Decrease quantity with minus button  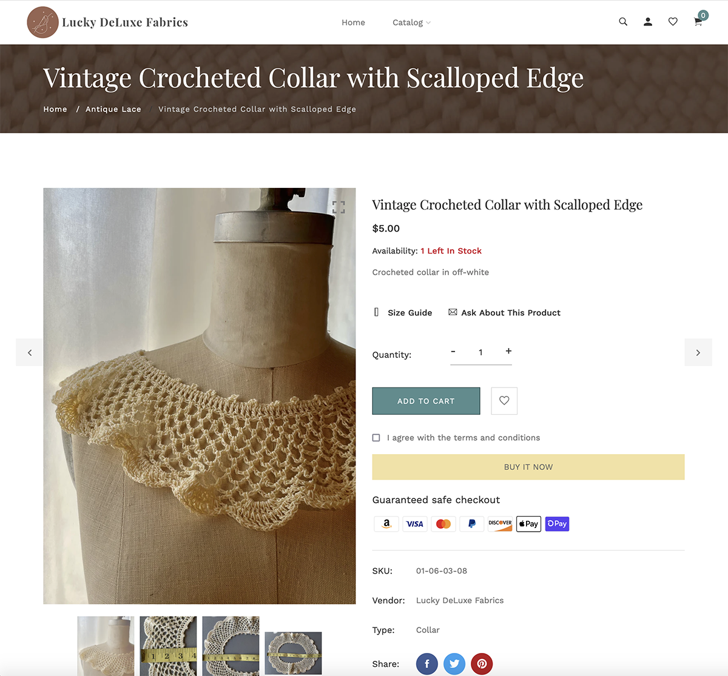click(453, 351)
